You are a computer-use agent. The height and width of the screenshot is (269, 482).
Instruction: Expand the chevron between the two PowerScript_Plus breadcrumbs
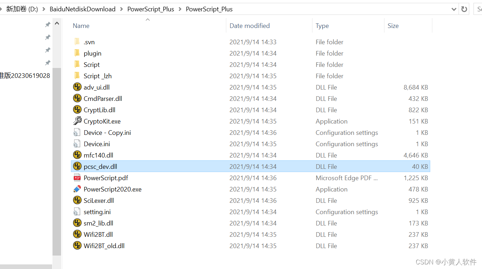pos(180,9)
